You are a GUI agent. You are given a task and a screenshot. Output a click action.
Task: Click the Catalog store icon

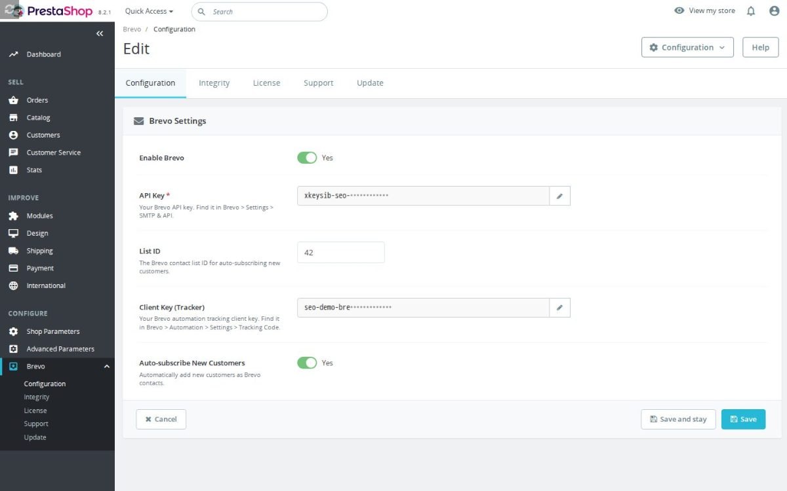(x=13, y=118)
